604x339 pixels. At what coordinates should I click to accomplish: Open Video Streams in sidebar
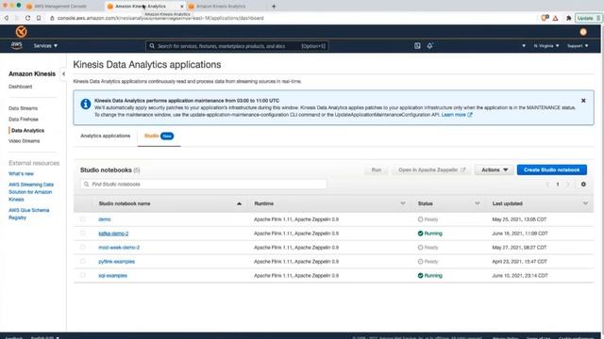24,141
